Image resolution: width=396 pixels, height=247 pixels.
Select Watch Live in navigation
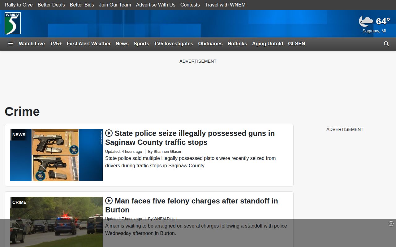[32, 44]
